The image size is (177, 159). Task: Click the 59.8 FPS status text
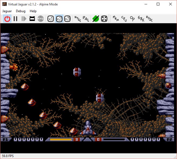coord(8,156)
